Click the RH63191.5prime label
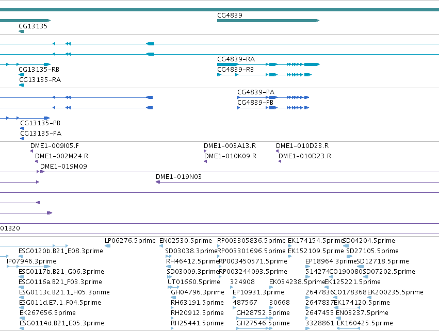The height and width of the screenshot is (331, 439). 197,303
